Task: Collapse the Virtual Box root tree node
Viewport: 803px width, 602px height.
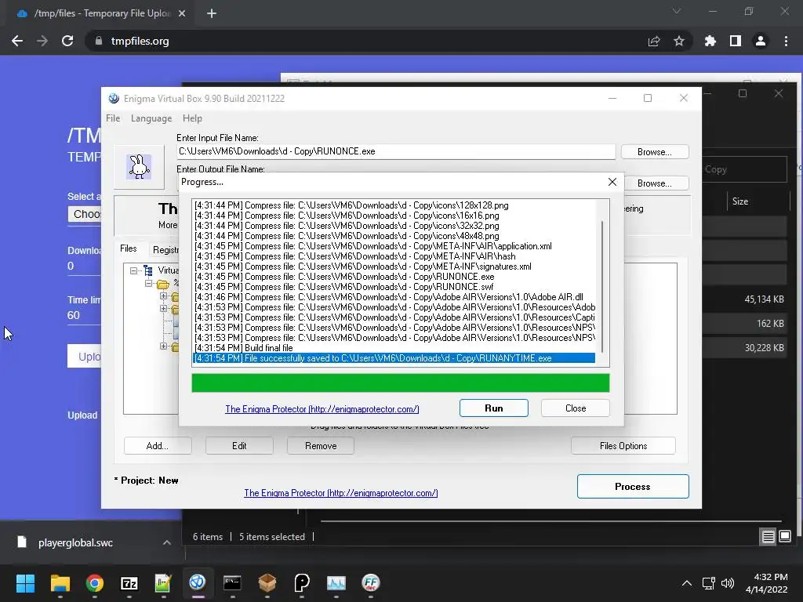Action: point(133,270)
